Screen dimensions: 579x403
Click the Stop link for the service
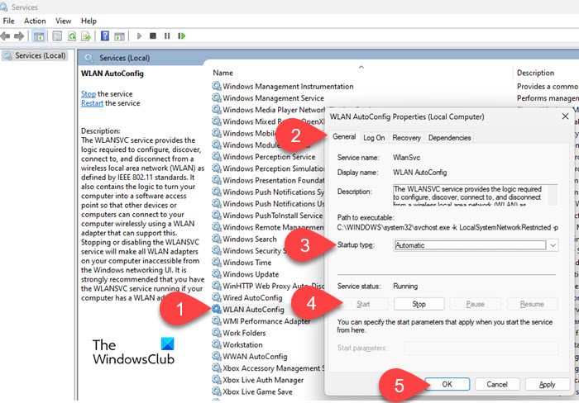click(89, 94)
